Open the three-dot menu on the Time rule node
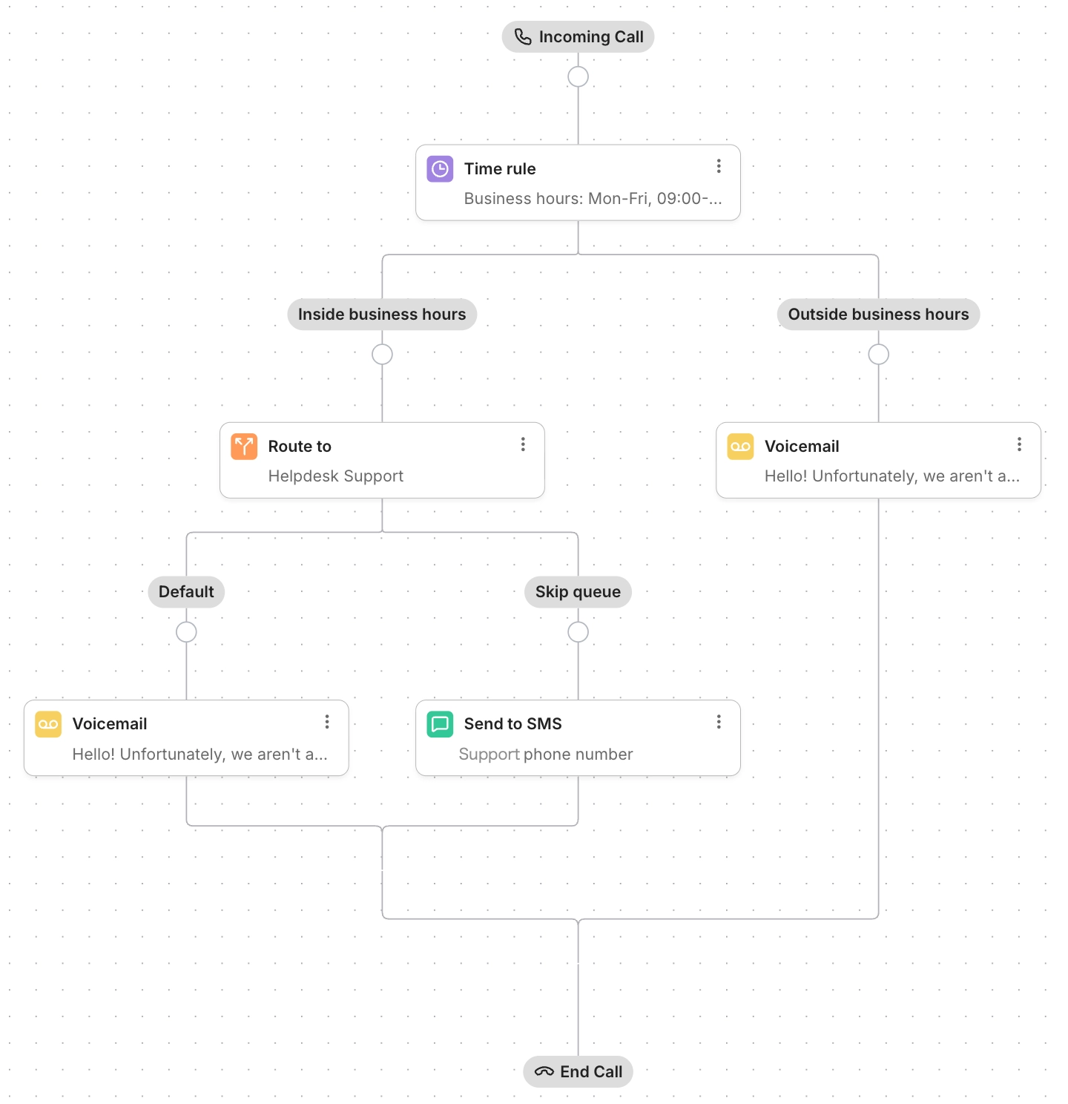Screen dimensions: 1068x1104 (718, 166)
